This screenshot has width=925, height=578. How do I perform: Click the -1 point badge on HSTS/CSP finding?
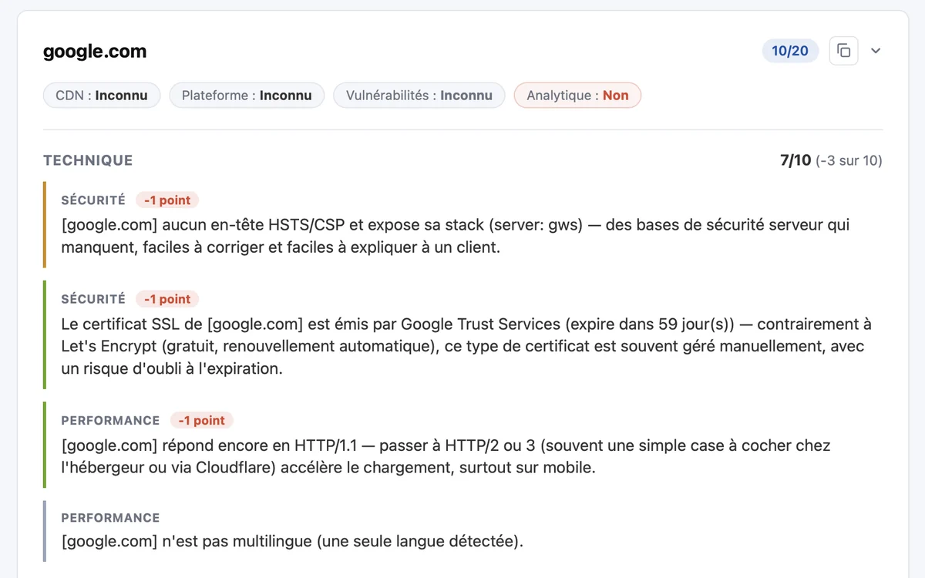point(167,200)
